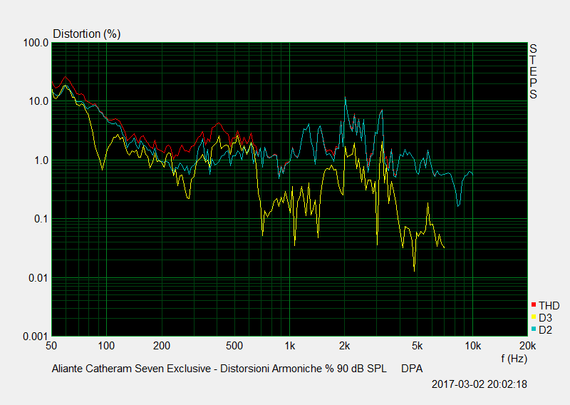570x405 pixels.
Task: Click the 10.0 y-axis value
Action: click(x=38, y=101)
